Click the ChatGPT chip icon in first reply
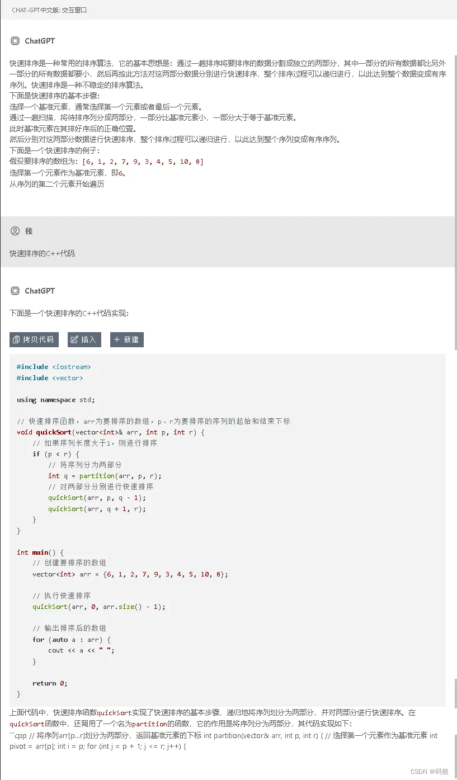This screenshot has height=780, width=457. [x=15, y=41]
